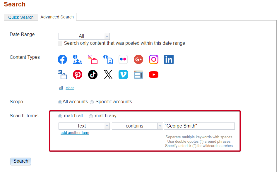Viewport: 279px width, 174px height.
Task: Select the LinkedIn content type icon
Action: [169, 59]
